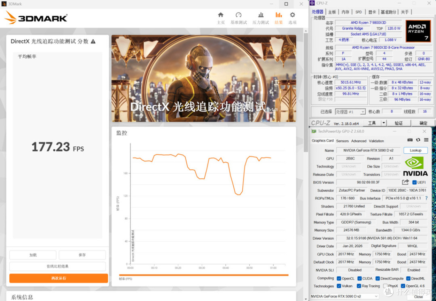Image resolution: width=436 pixels, height=301 pixels.
Task: Switch to CPU-Z 基准跑分 tab
Action: 388,12
